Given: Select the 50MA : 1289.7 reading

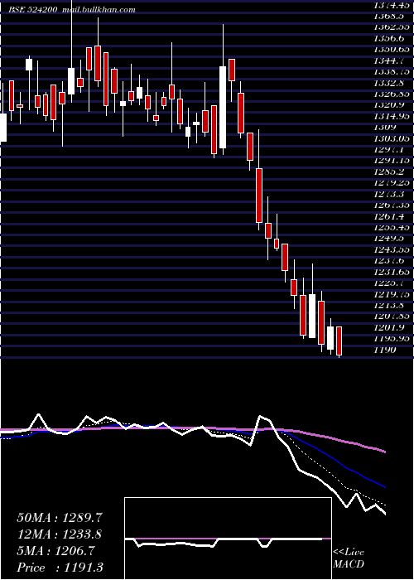Looking at the screenshot, I should (59, 518).
